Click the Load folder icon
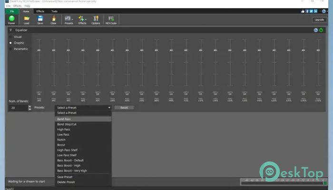333x190 pixels. [x=27, y=19]
